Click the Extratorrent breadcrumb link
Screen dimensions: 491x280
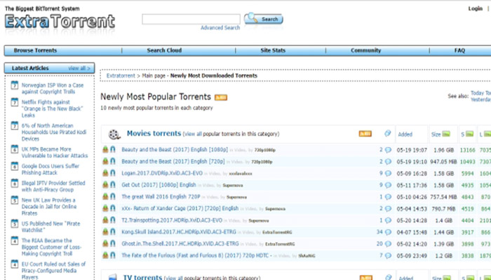(x=121, y=76)
